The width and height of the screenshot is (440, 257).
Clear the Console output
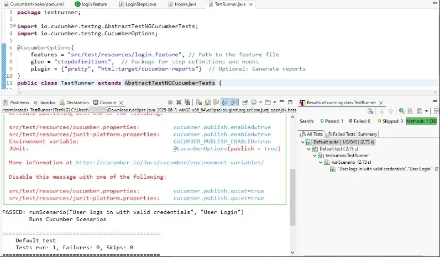(x=199, y=103)
